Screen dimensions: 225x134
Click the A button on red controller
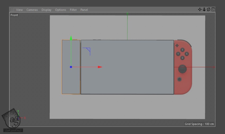187,54
